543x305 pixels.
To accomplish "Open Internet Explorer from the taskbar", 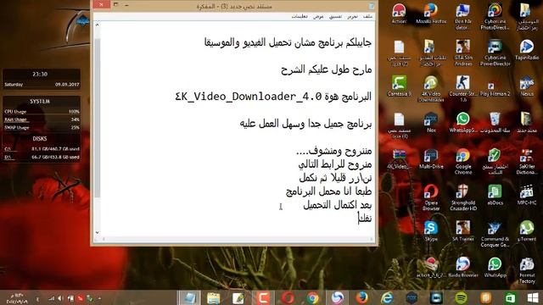I will pyautogui.click(x=387, y=297).
